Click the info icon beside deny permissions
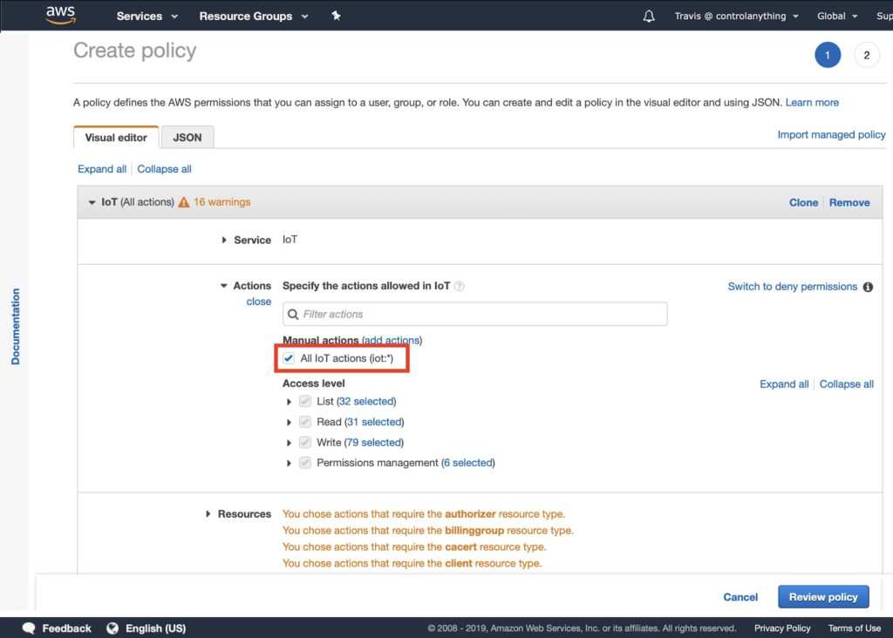Viewport: 893px width, 638px height. tap(868, 287)
